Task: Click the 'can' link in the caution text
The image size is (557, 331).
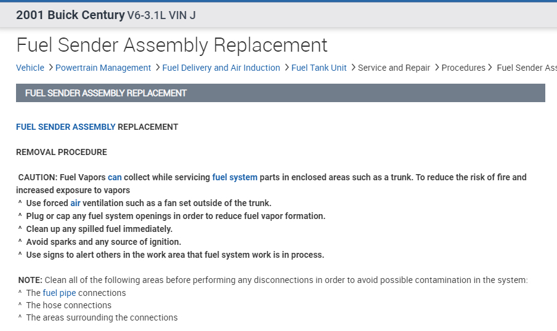Action: coord(115,177)
